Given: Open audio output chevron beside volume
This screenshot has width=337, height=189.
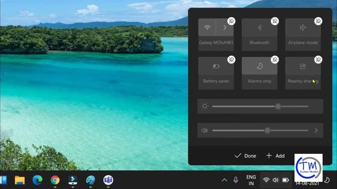Looking at the screenshot, I should [x=316, y=131].
